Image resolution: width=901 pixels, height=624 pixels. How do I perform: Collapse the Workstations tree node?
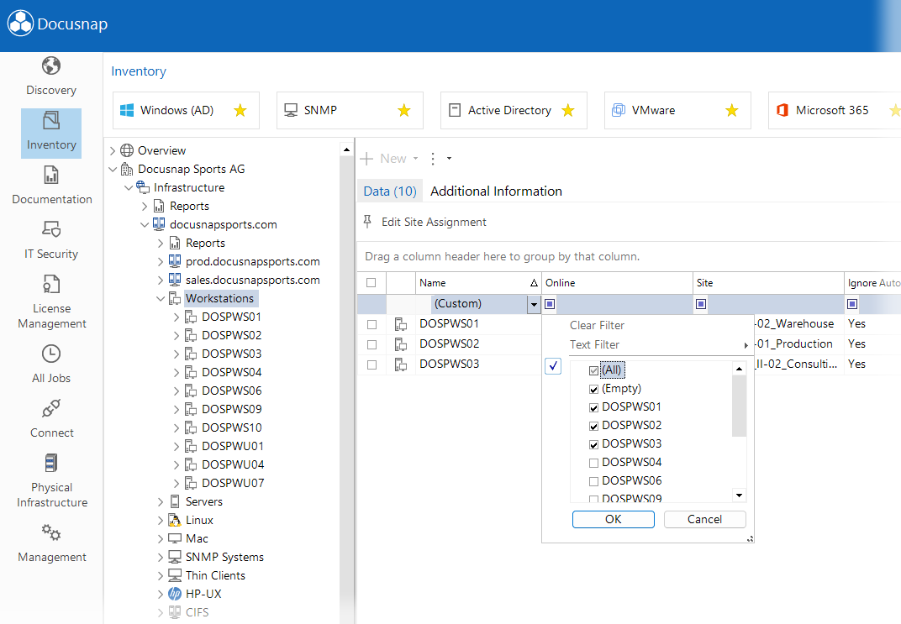[x=161, y=298]
